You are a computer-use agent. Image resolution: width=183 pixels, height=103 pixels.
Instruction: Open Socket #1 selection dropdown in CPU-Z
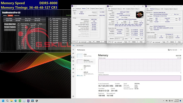pyautogui.click(x=119, y=39)
